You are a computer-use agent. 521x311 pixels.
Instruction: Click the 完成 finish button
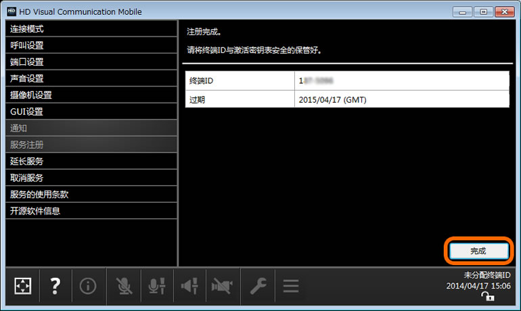point(479,251)
